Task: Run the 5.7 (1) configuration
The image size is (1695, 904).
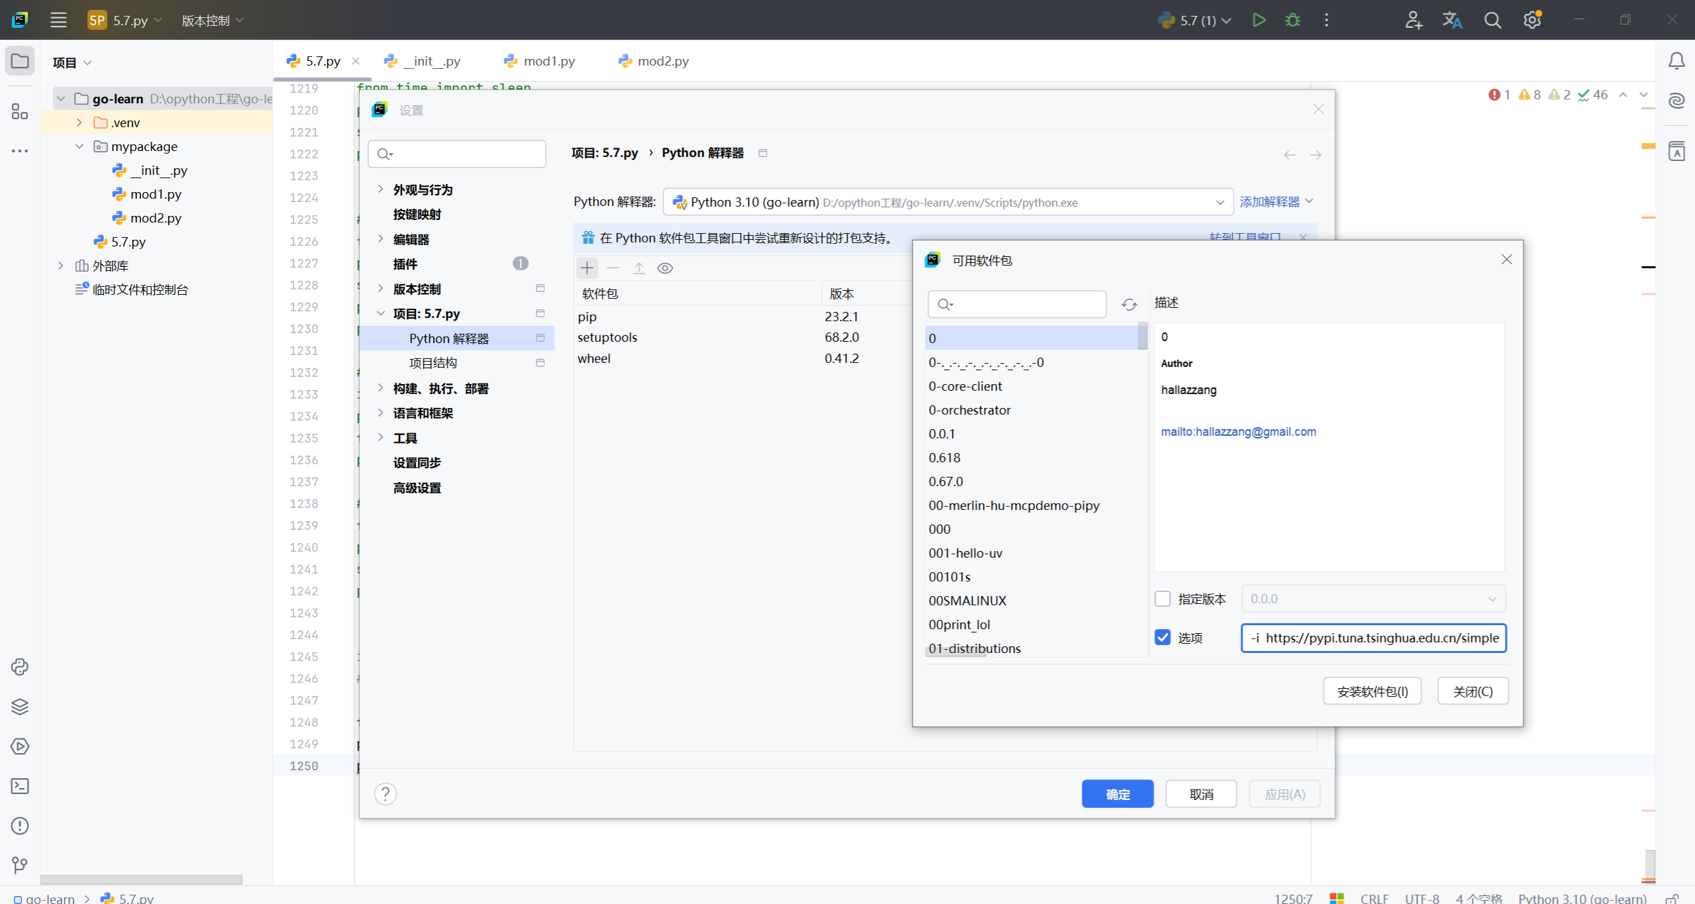Action: coord(1258,20)
